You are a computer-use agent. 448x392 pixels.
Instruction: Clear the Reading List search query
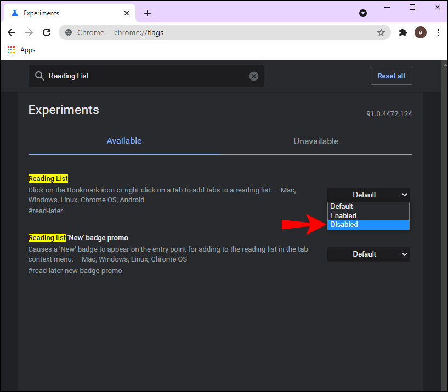click(254, 76)
